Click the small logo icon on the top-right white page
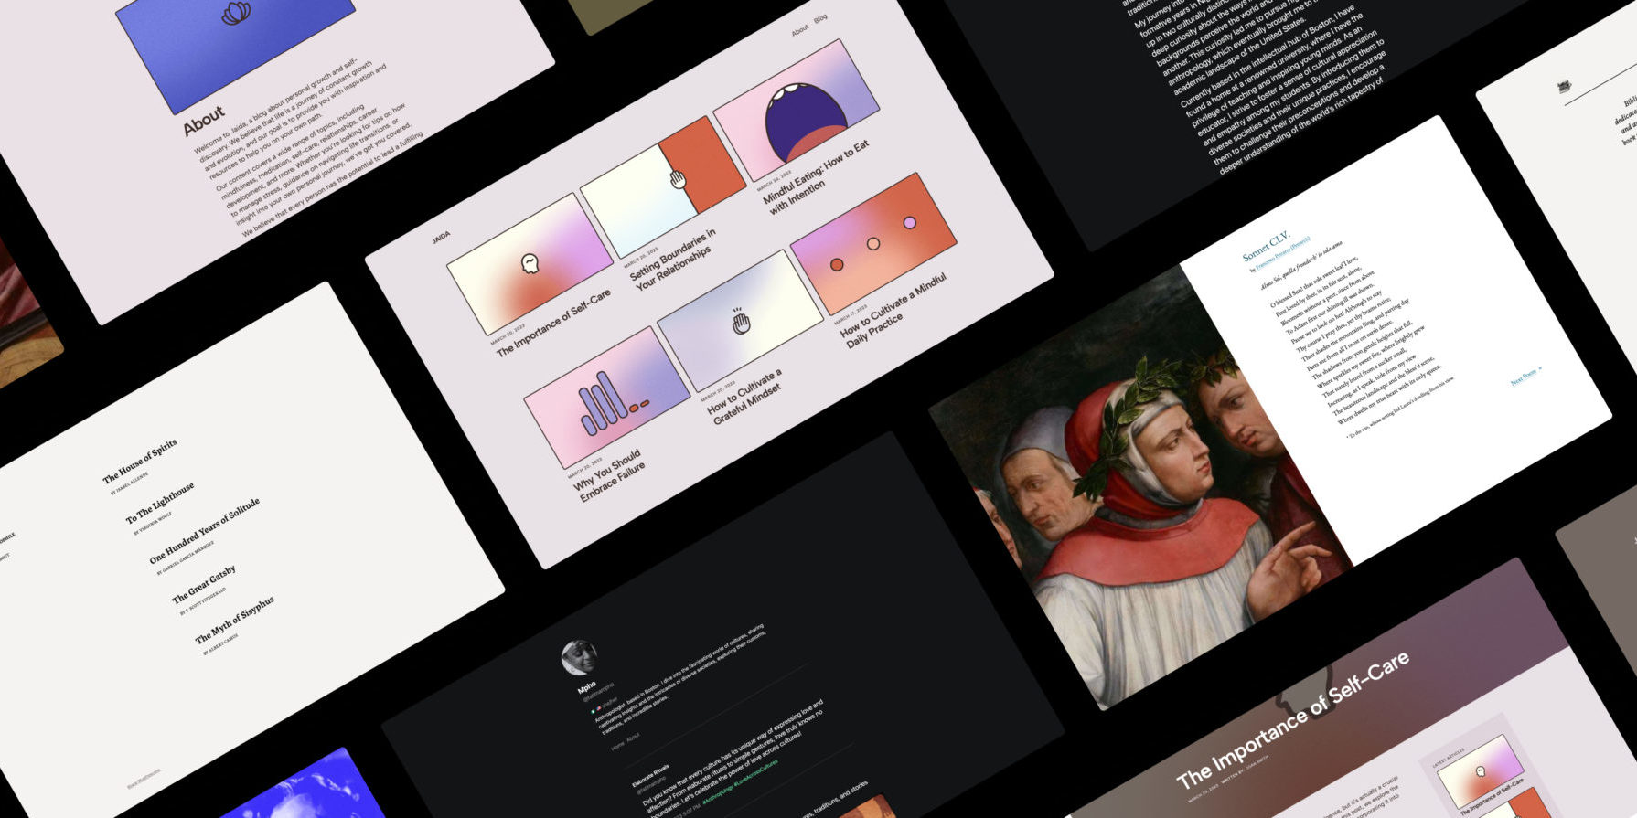Image resolution: width=1637 pixels, height=818 pixels. click(x=1564, y=87)
